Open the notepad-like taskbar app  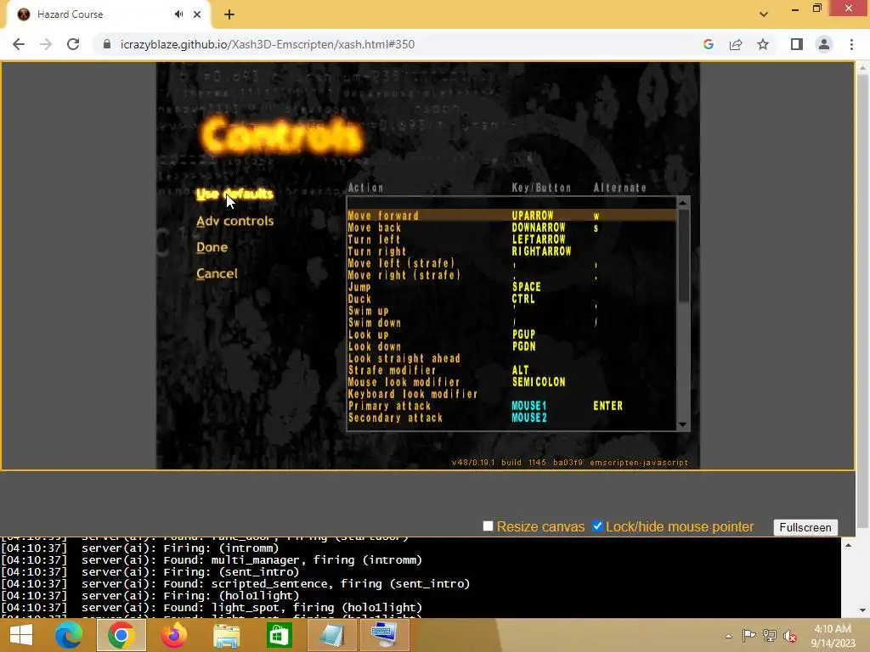coord(332,635)
